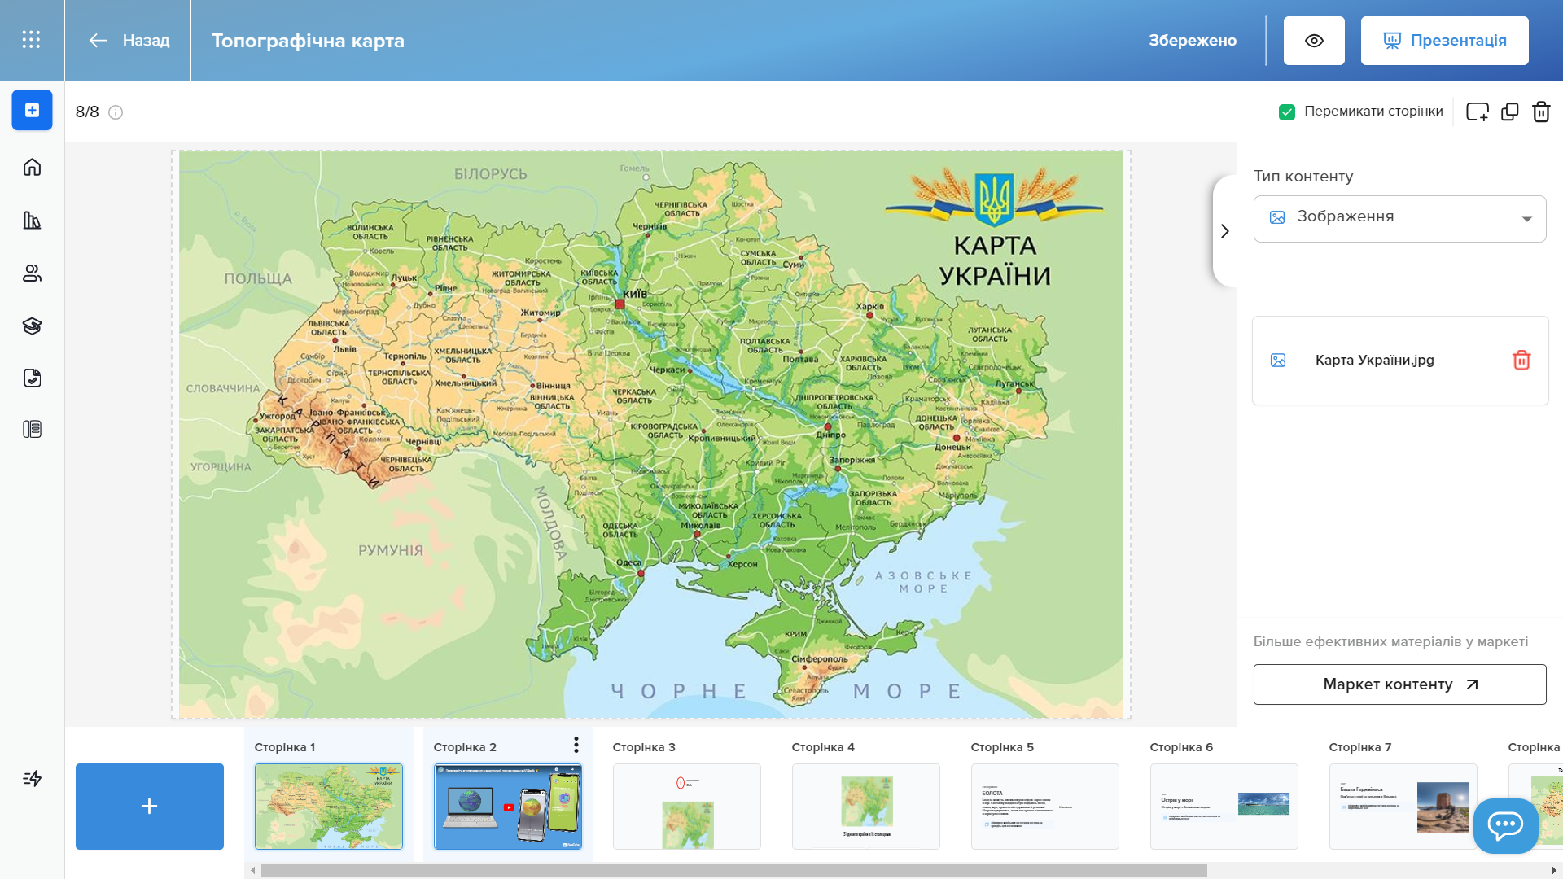Click the scrollbar right arrow
Screen dimensions: 1563x879
click(x=1554, y=870)
